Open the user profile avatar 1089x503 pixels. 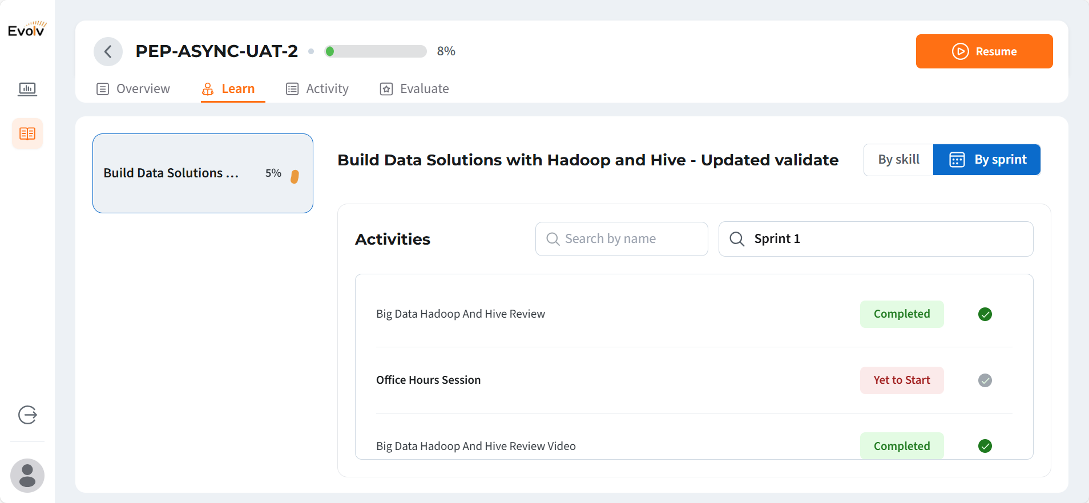(27, 475)
